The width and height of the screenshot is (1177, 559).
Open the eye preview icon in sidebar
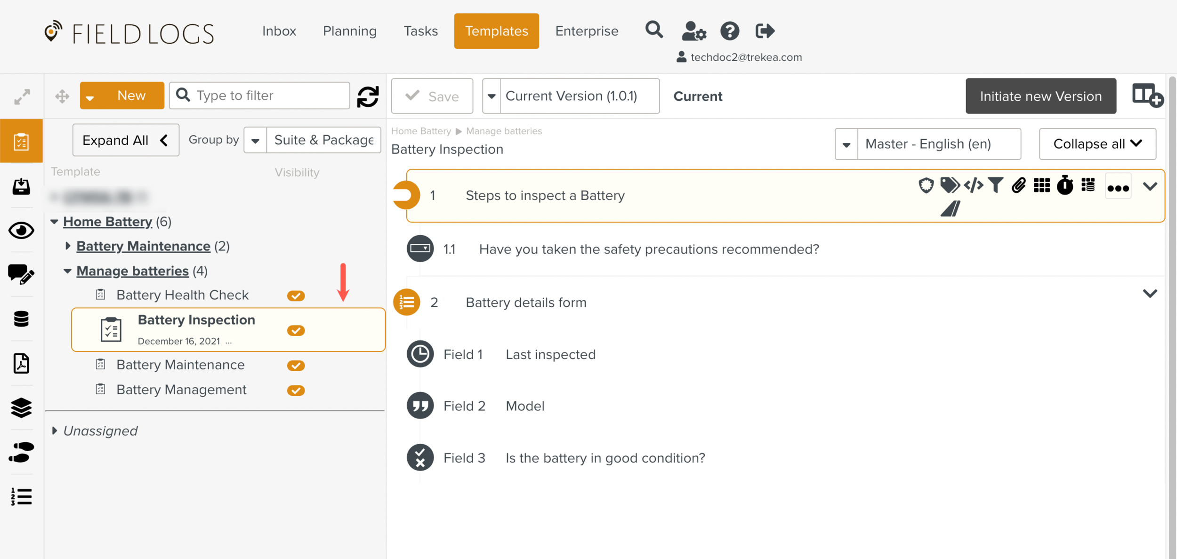click(x=21, y=231)
